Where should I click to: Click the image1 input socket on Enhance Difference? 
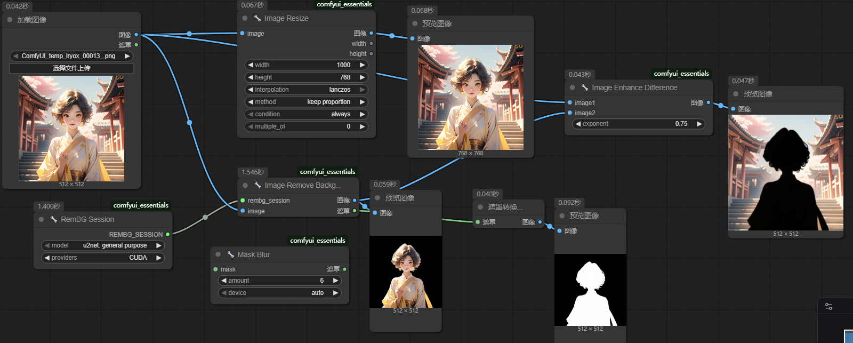pos(570,102)
